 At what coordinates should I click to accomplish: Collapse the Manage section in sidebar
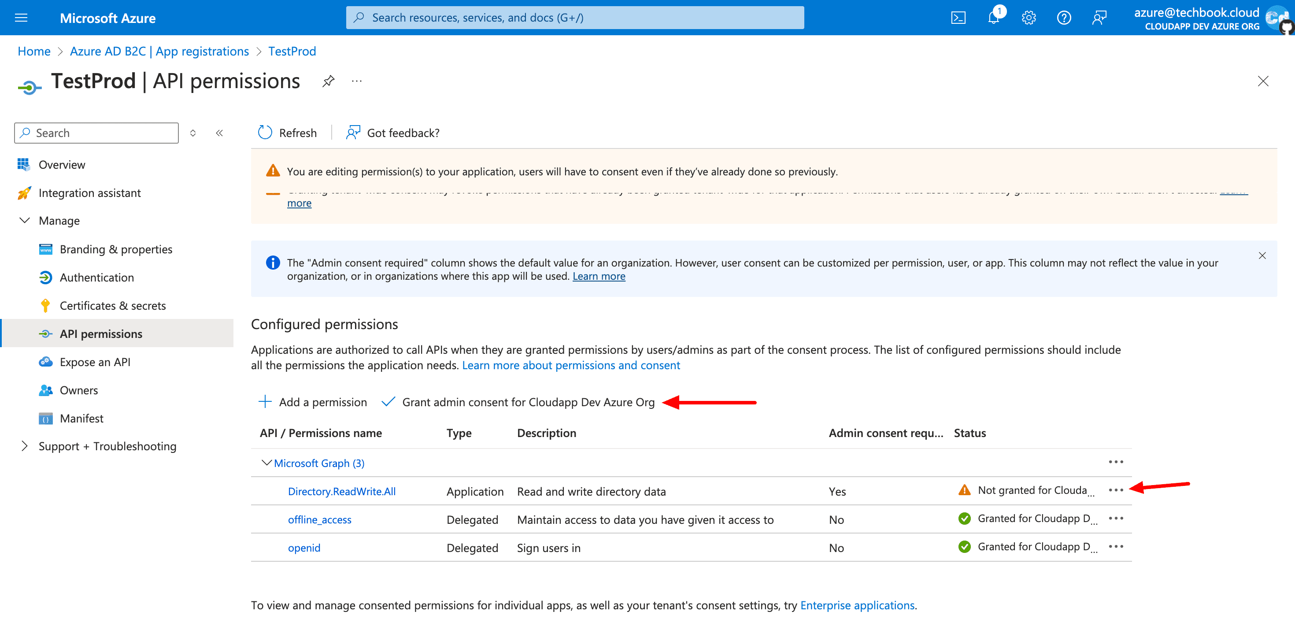[x=24, y=221]
